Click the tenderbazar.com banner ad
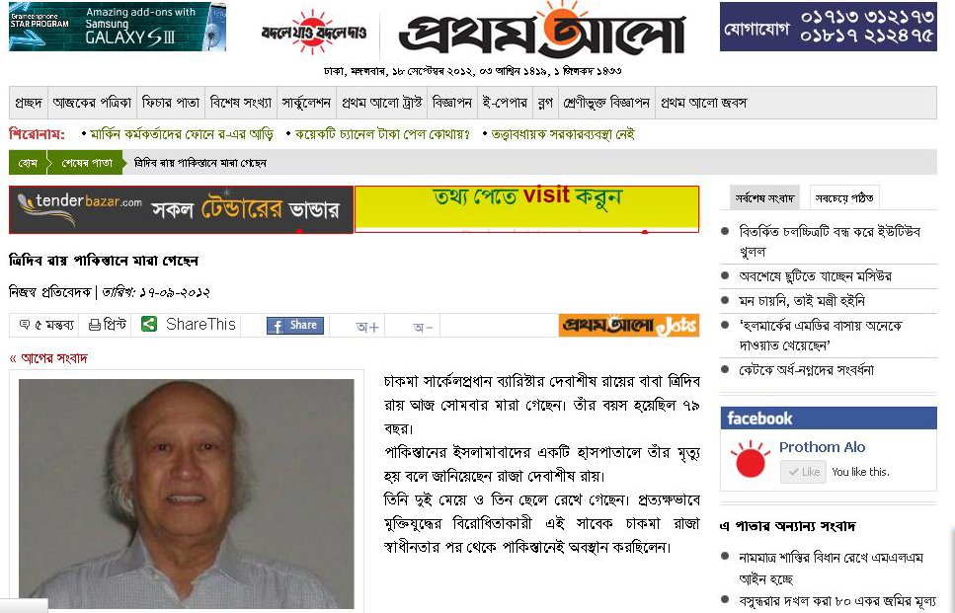 (181, 209)
